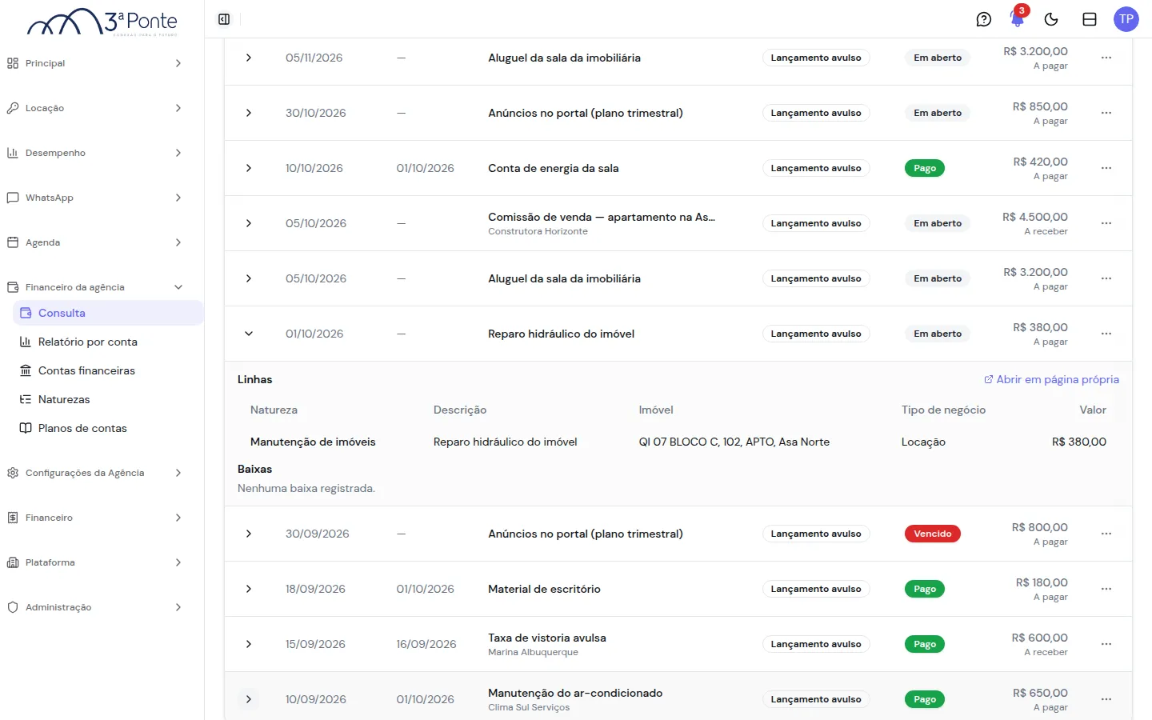Image resolution: width=1152 pixels, height=720 pixels.
Task: Expand the Administração sidebar menu
Action: 95,607
